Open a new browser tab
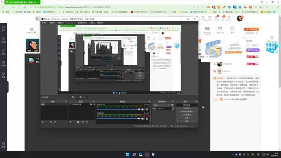This screenshot has width=281, height=158. (43, 2)
